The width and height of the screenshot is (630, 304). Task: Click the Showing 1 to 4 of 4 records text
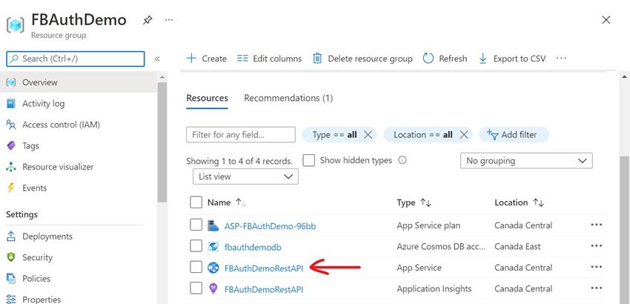click(239, 161)
